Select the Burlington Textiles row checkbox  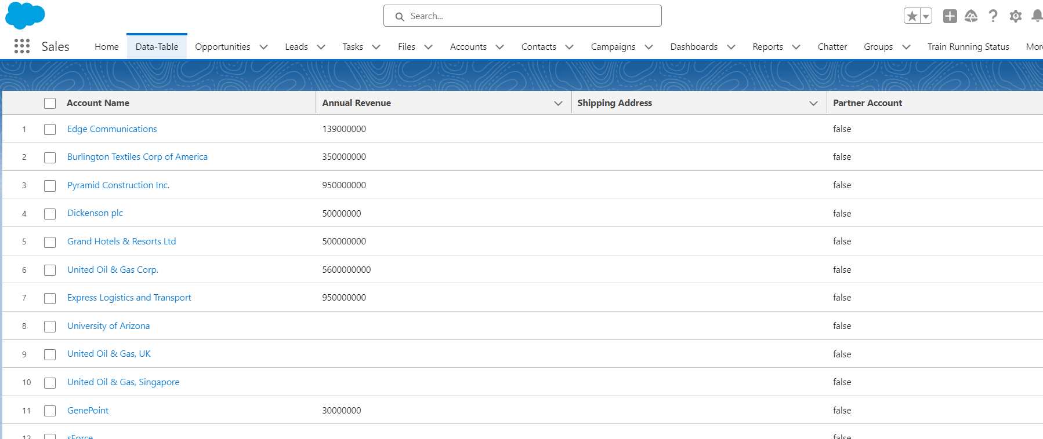(x=50, y=158)
